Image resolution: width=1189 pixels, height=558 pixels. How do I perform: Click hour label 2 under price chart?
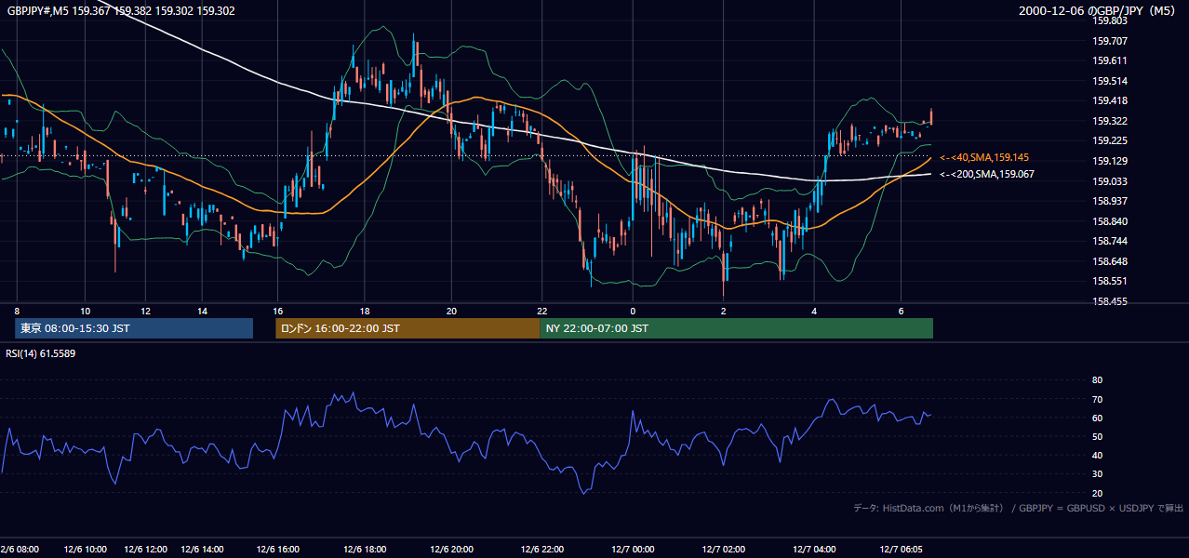(724, 311)
